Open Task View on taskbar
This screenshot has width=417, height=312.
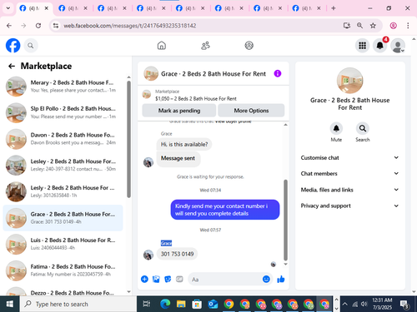click(147, 305)
